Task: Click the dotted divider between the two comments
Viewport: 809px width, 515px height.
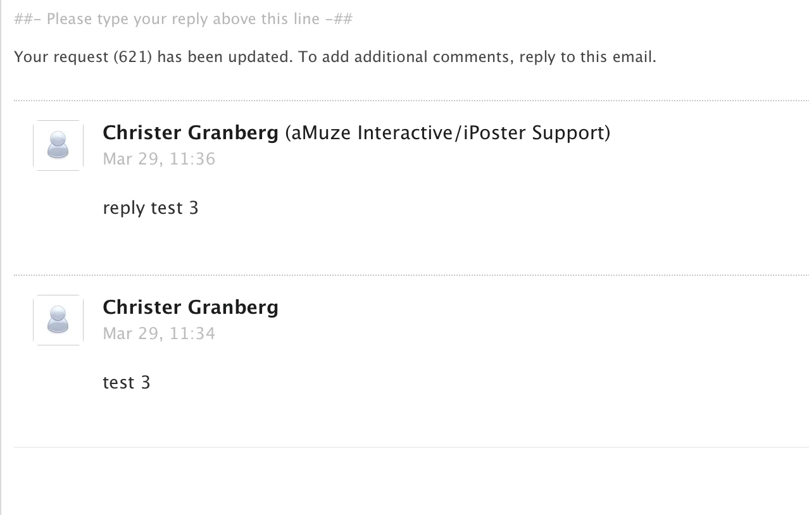Action: point(411,275)
